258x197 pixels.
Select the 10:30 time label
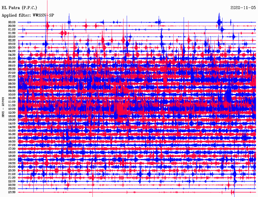point(12,98)
